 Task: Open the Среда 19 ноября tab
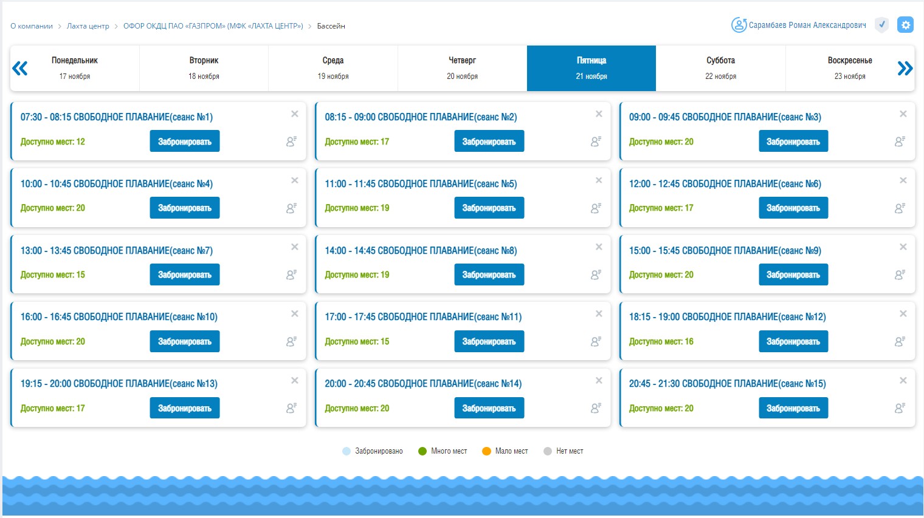pos(333,68)
